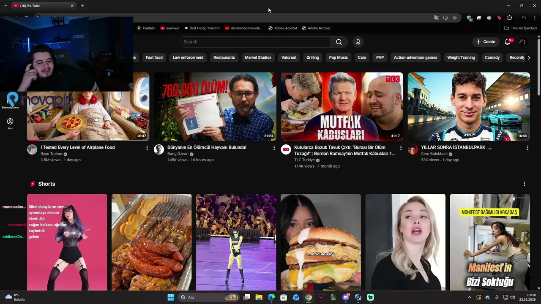Select the 'PVP' chip
Image resolution: width=541 pixels, height=304 pixels.
click(380, 57)
